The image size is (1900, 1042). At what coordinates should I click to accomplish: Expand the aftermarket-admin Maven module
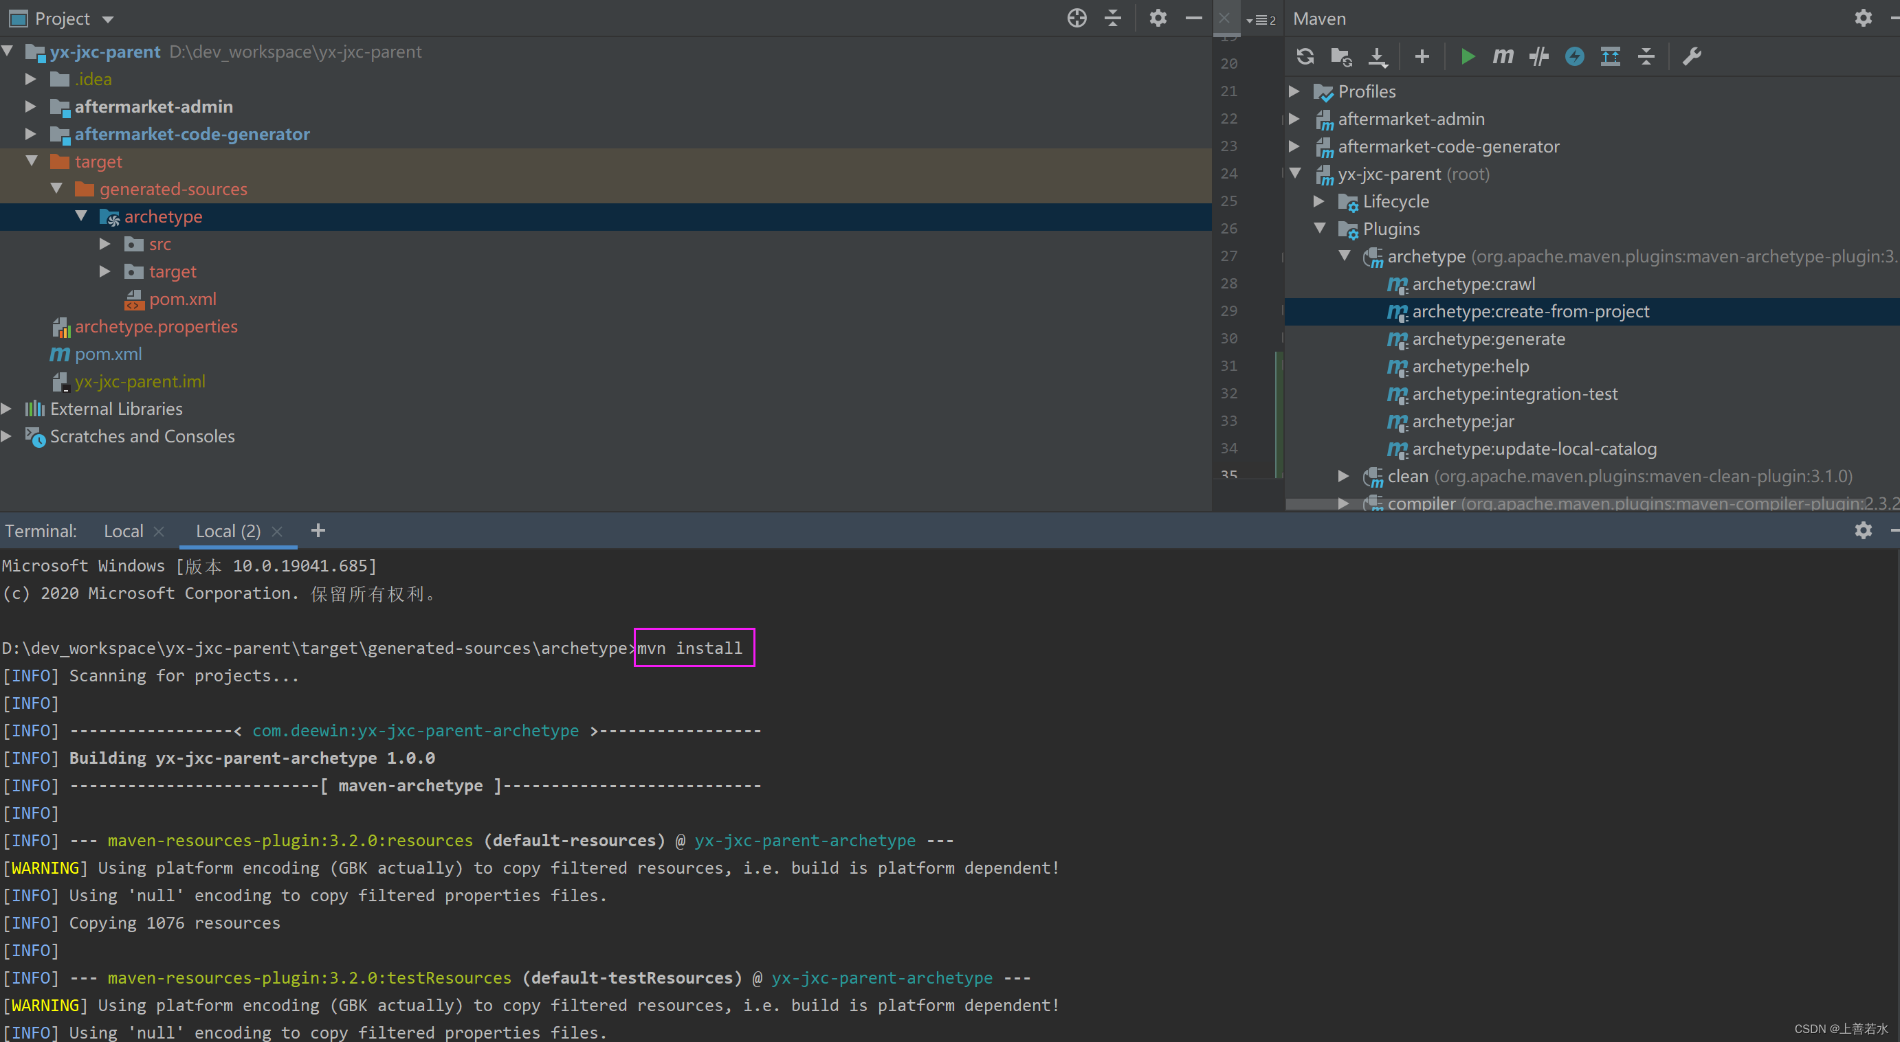click(x=1296, y=118)
